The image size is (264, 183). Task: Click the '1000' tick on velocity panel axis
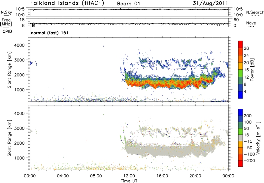tap(19, 158)
